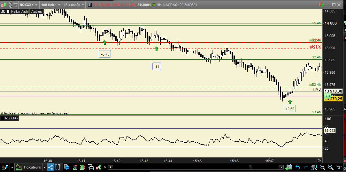Click the calendar go-to-date icon

(x=288, y=167)
